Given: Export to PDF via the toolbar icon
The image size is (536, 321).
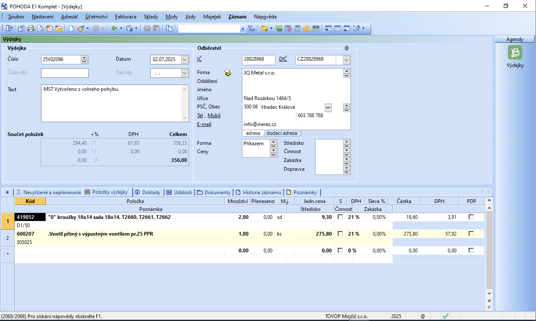Looking at the screenshot, I should 49,28.
